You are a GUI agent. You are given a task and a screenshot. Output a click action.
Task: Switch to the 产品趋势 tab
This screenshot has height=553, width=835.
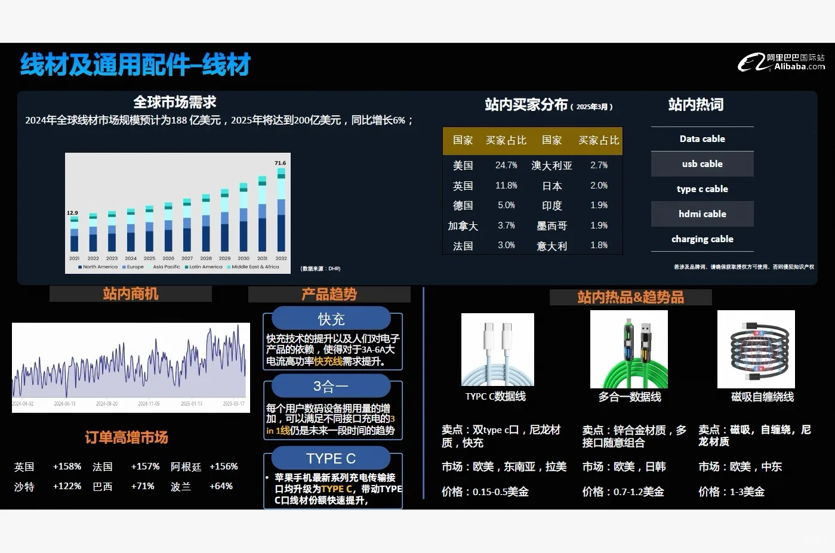(x=329, y=294)
